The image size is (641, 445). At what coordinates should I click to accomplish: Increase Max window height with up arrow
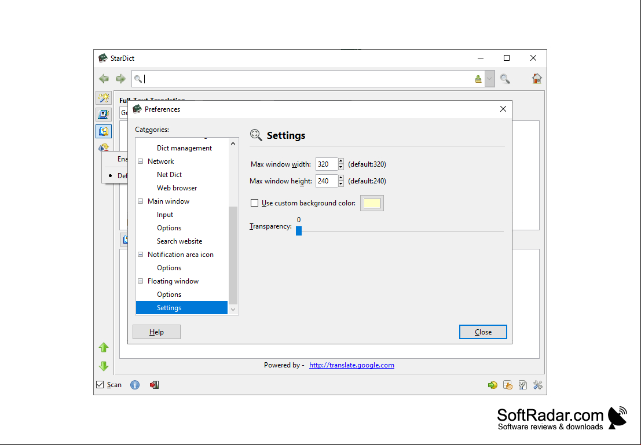(341, 178)
